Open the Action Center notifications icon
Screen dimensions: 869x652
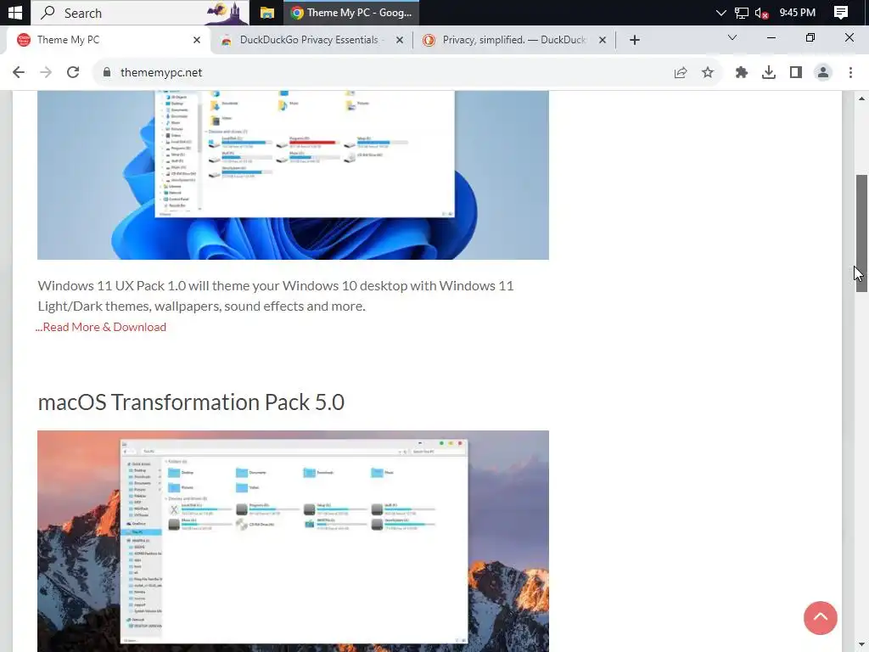tap(841, 12)
